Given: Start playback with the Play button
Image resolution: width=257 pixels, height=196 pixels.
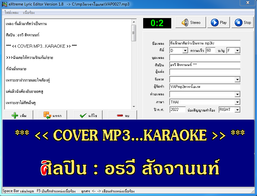Looking at the screenshot, I should click(x=219, y=23).
